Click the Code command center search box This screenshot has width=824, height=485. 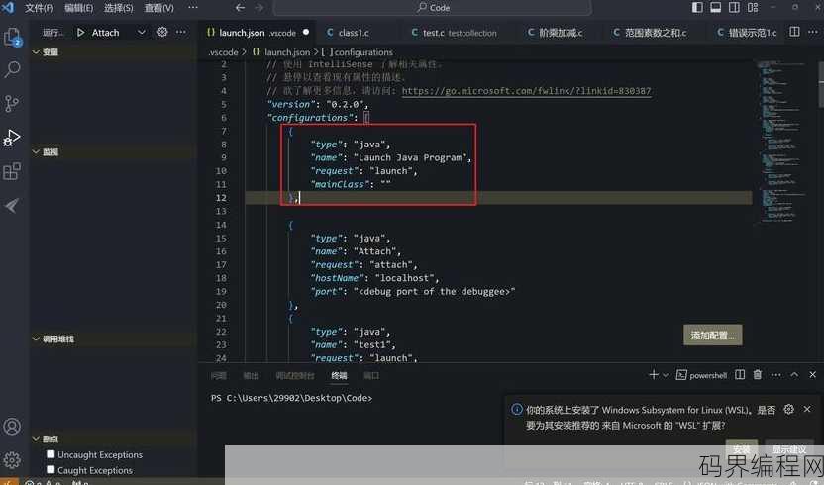[x=432, y=7]
